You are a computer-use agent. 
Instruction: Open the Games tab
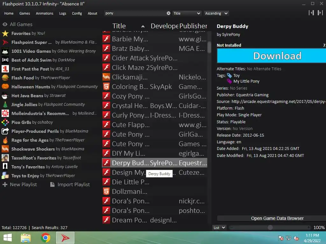click(25, 13)
